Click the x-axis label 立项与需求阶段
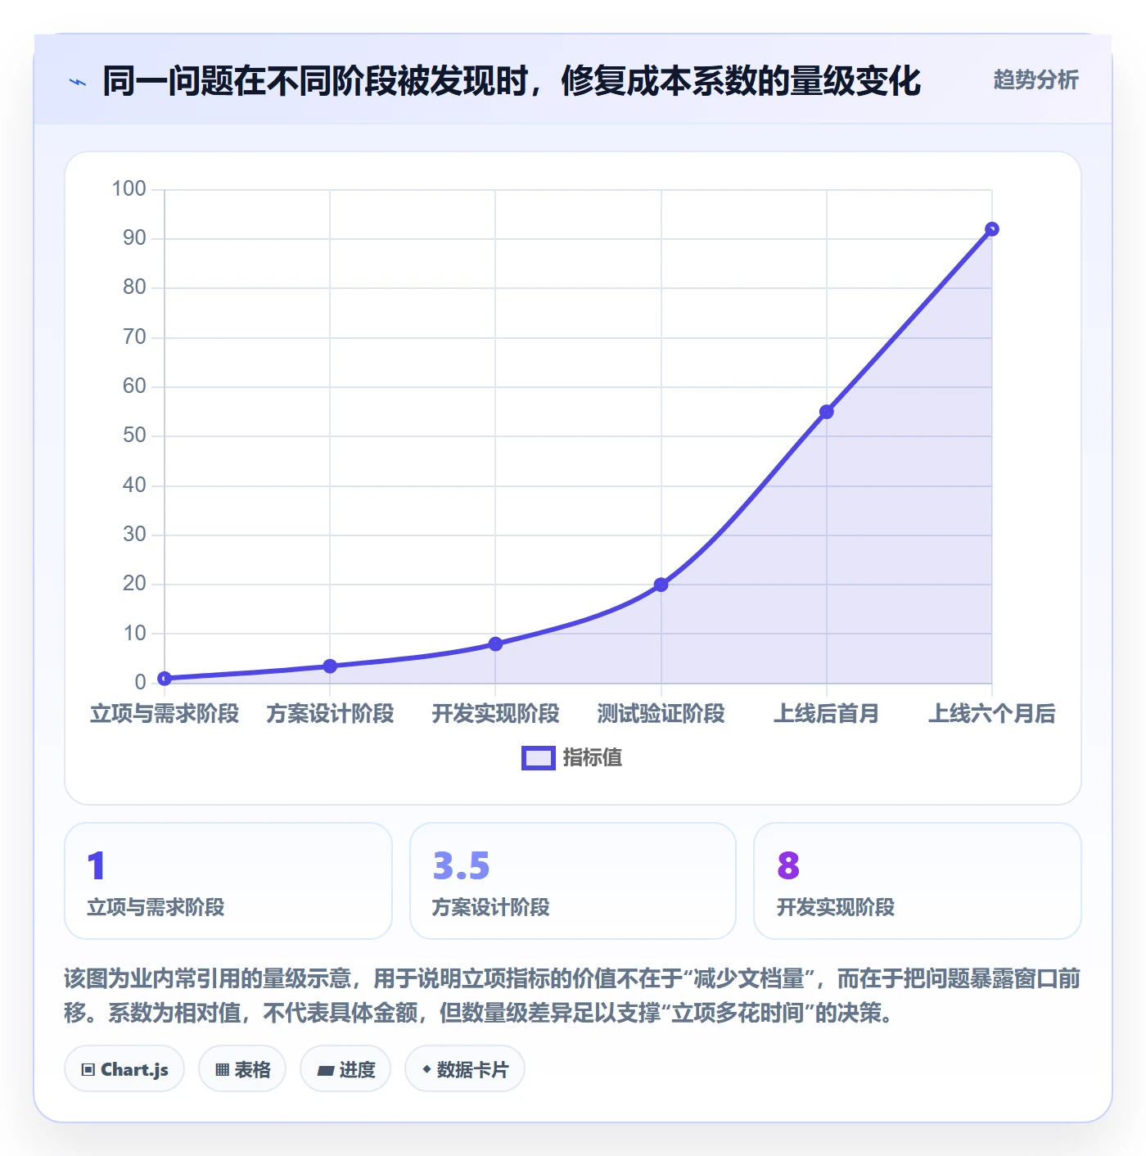Viewport: 1146px width, 1156px height. tap(165, 714)
